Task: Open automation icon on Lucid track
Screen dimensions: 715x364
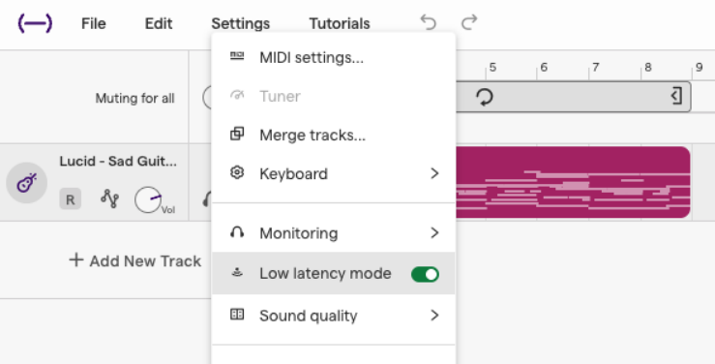Action: pos(109,198)
